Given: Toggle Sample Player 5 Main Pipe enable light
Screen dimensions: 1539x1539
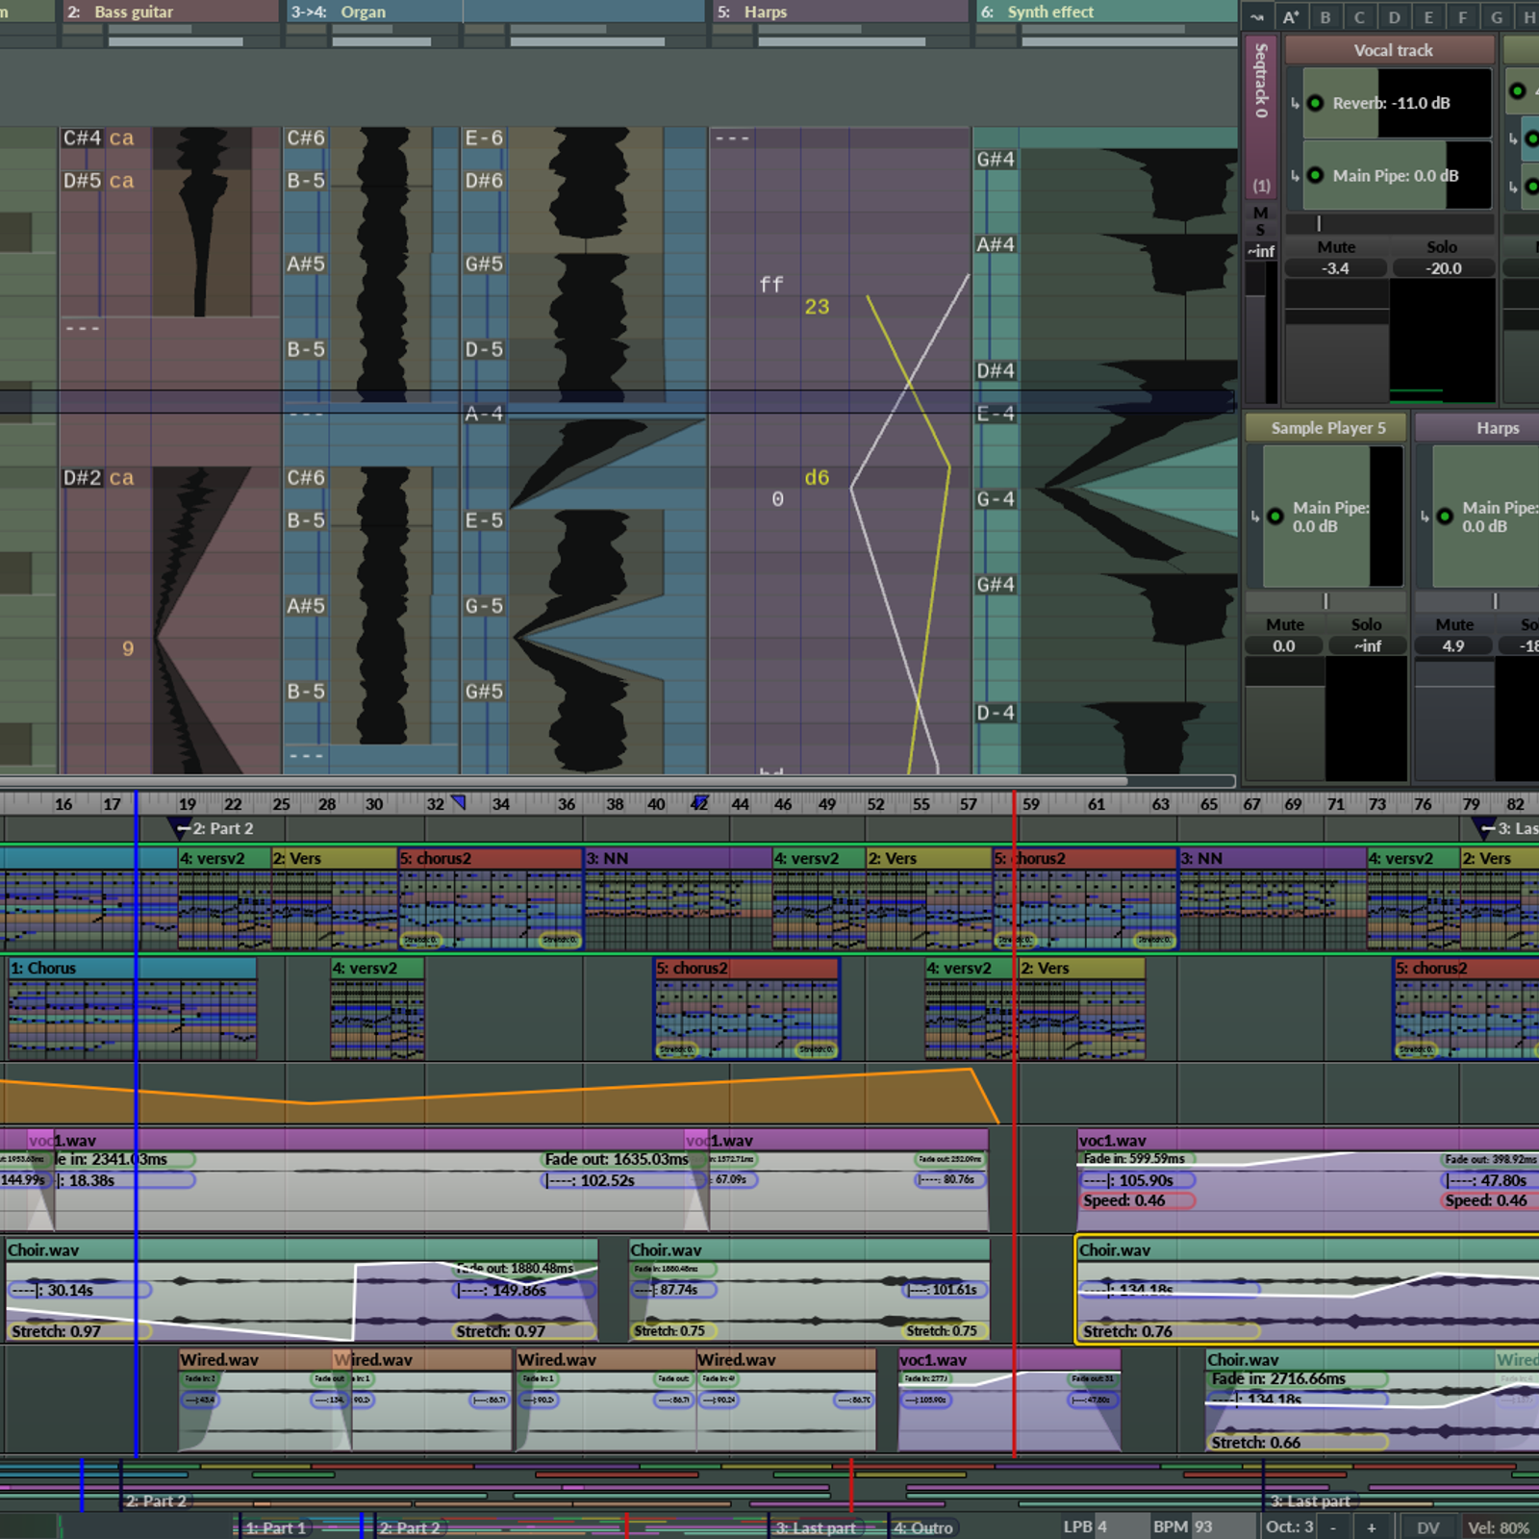Looking at the screenshot, I should click(1275, 517).
